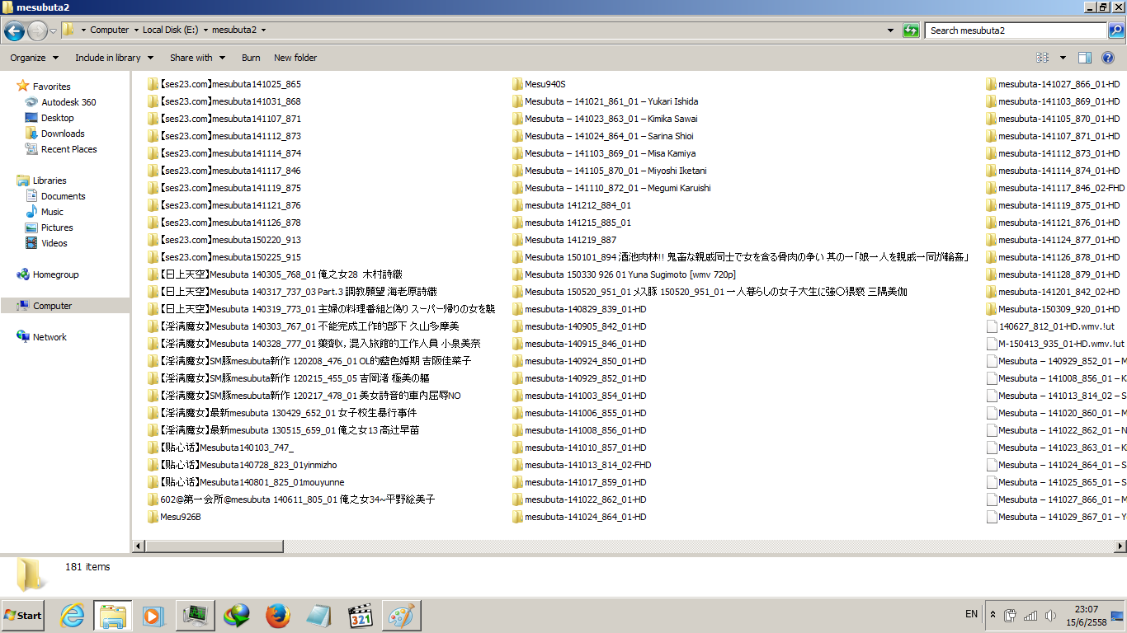The image size is (1127, 633).
Task: Open the Share with menu
Action: click(x=197, y=58)
